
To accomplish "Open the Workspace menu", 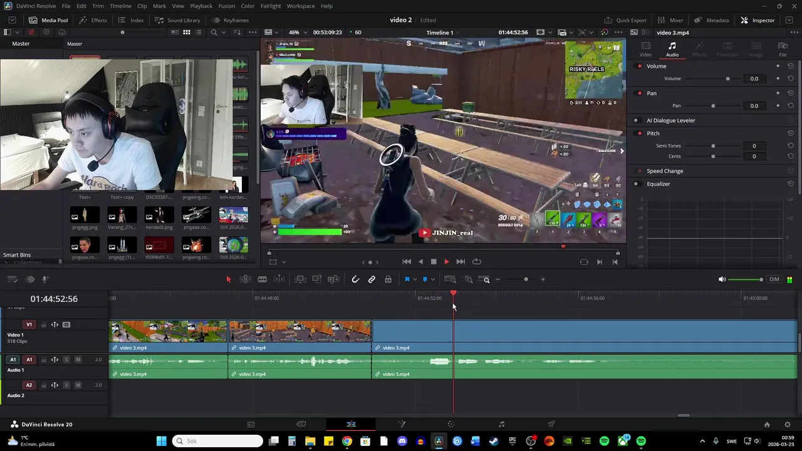I will point(301,6).
